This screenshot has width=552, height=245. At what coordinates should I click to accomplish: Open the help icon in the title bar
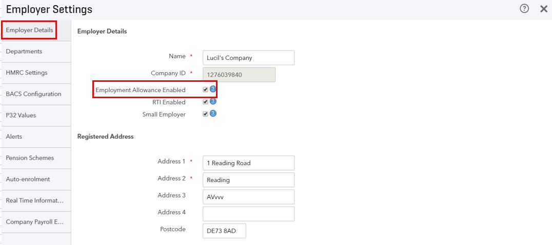(x=524, y=9)
